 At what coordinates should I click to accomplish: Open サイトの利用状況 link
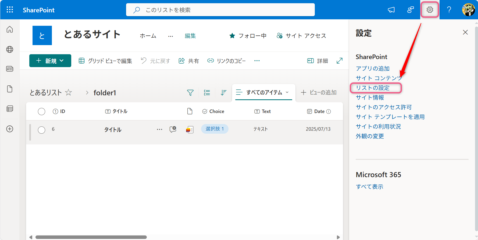(x=378, y=126)
